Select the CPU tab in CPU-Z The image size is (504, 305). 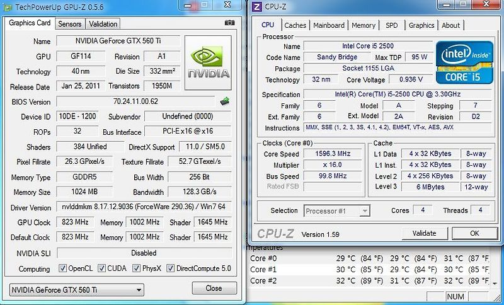pyautogui.click(x=268, y=25)
